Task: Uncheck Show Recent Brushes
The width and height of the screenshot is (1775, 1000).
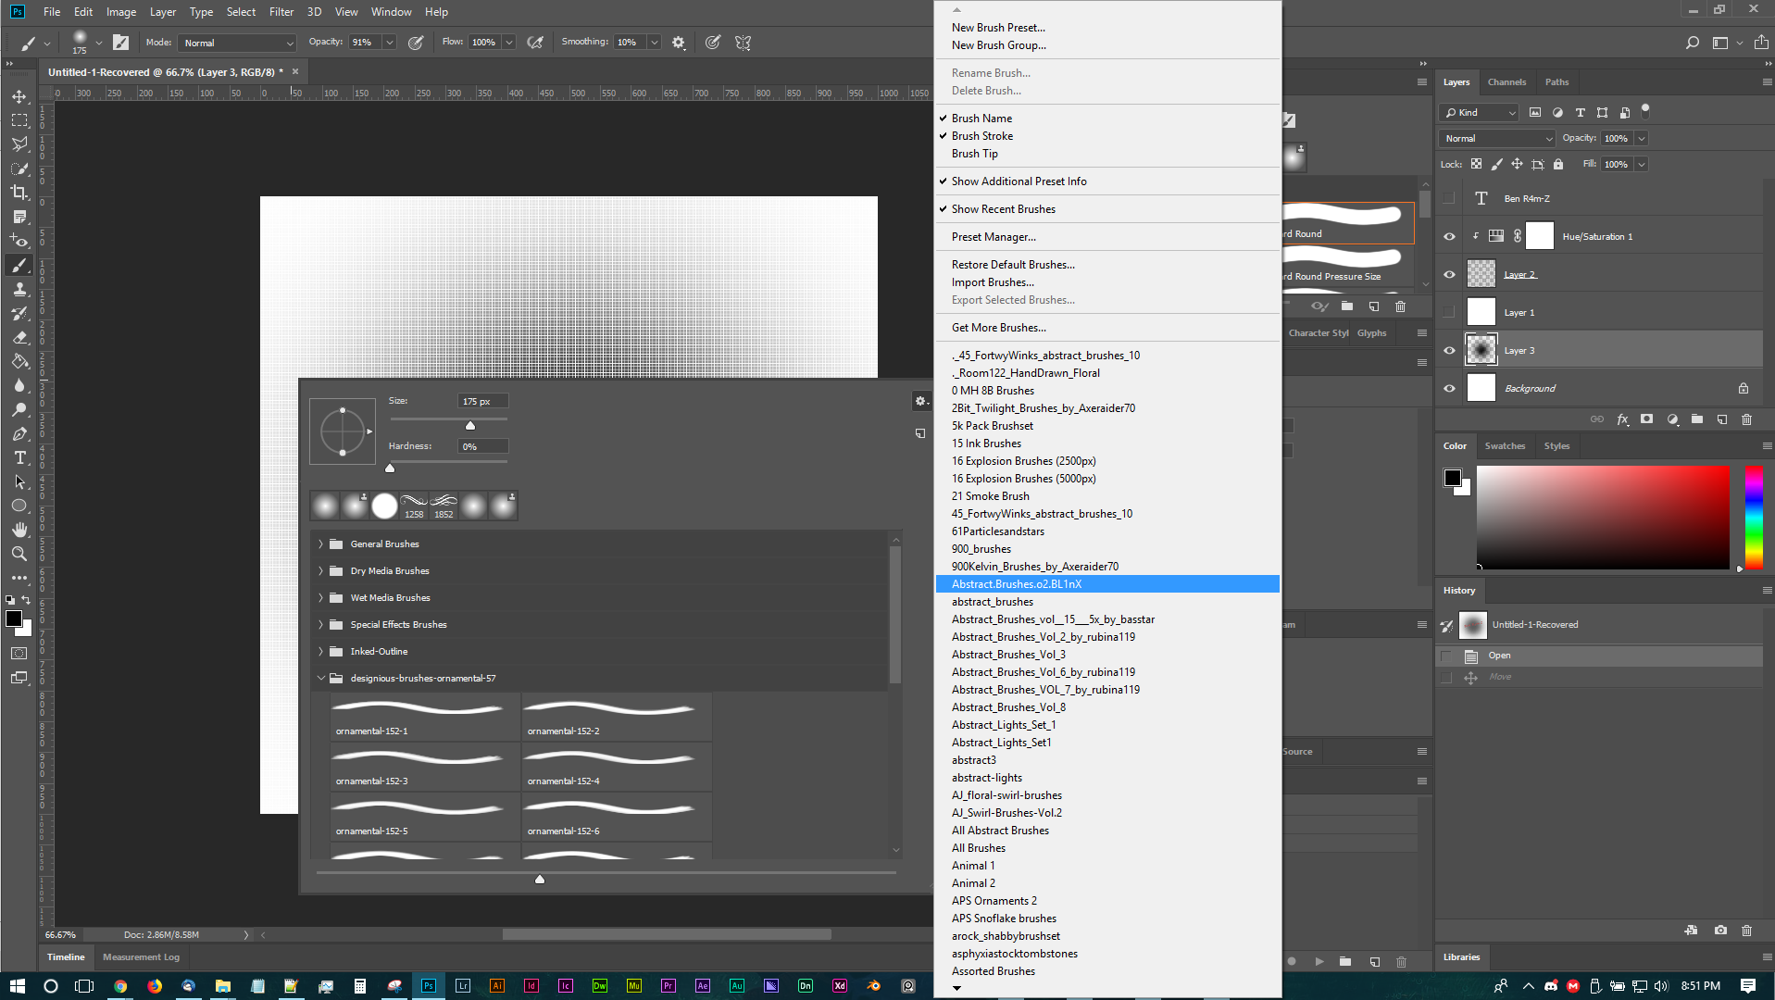Action: coord(1003,208)
